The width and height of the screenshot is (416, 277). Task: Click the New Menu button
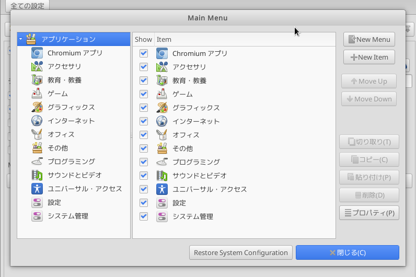[x=369, y=39]
